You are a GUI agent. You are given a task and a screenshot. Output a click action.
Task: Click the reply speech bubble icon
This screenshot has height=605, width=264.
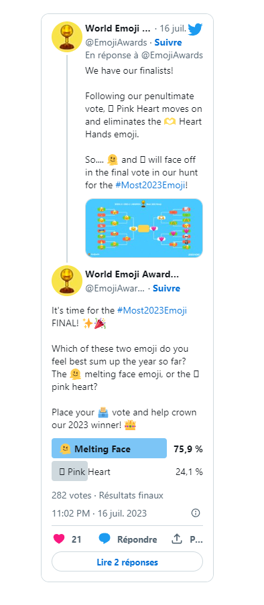coord(105,539)
